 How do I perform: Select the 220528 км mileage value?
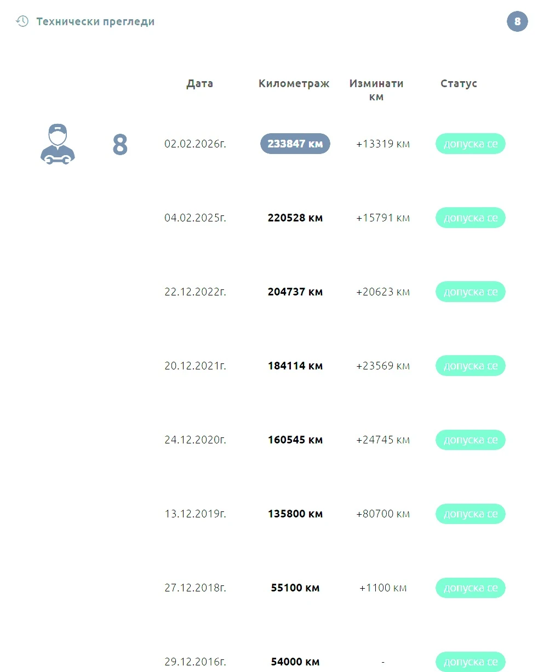295,218
